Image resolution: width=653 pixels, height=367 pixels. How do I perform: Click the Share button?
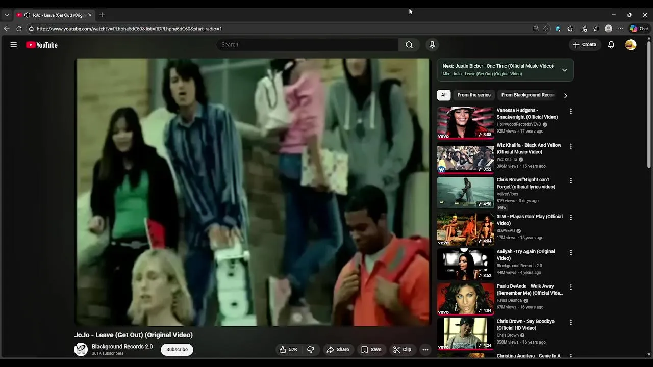click(338, 350)
